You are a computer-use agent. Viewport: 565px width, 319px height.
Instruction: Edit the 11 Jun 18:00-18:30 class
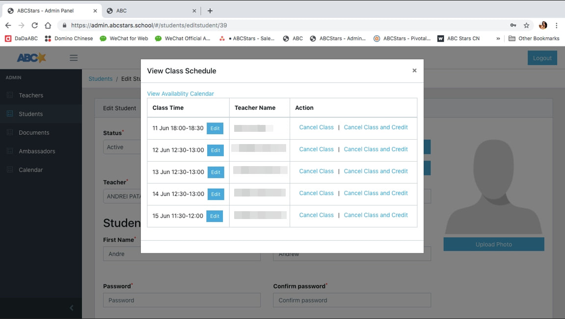tap(215, 128)
